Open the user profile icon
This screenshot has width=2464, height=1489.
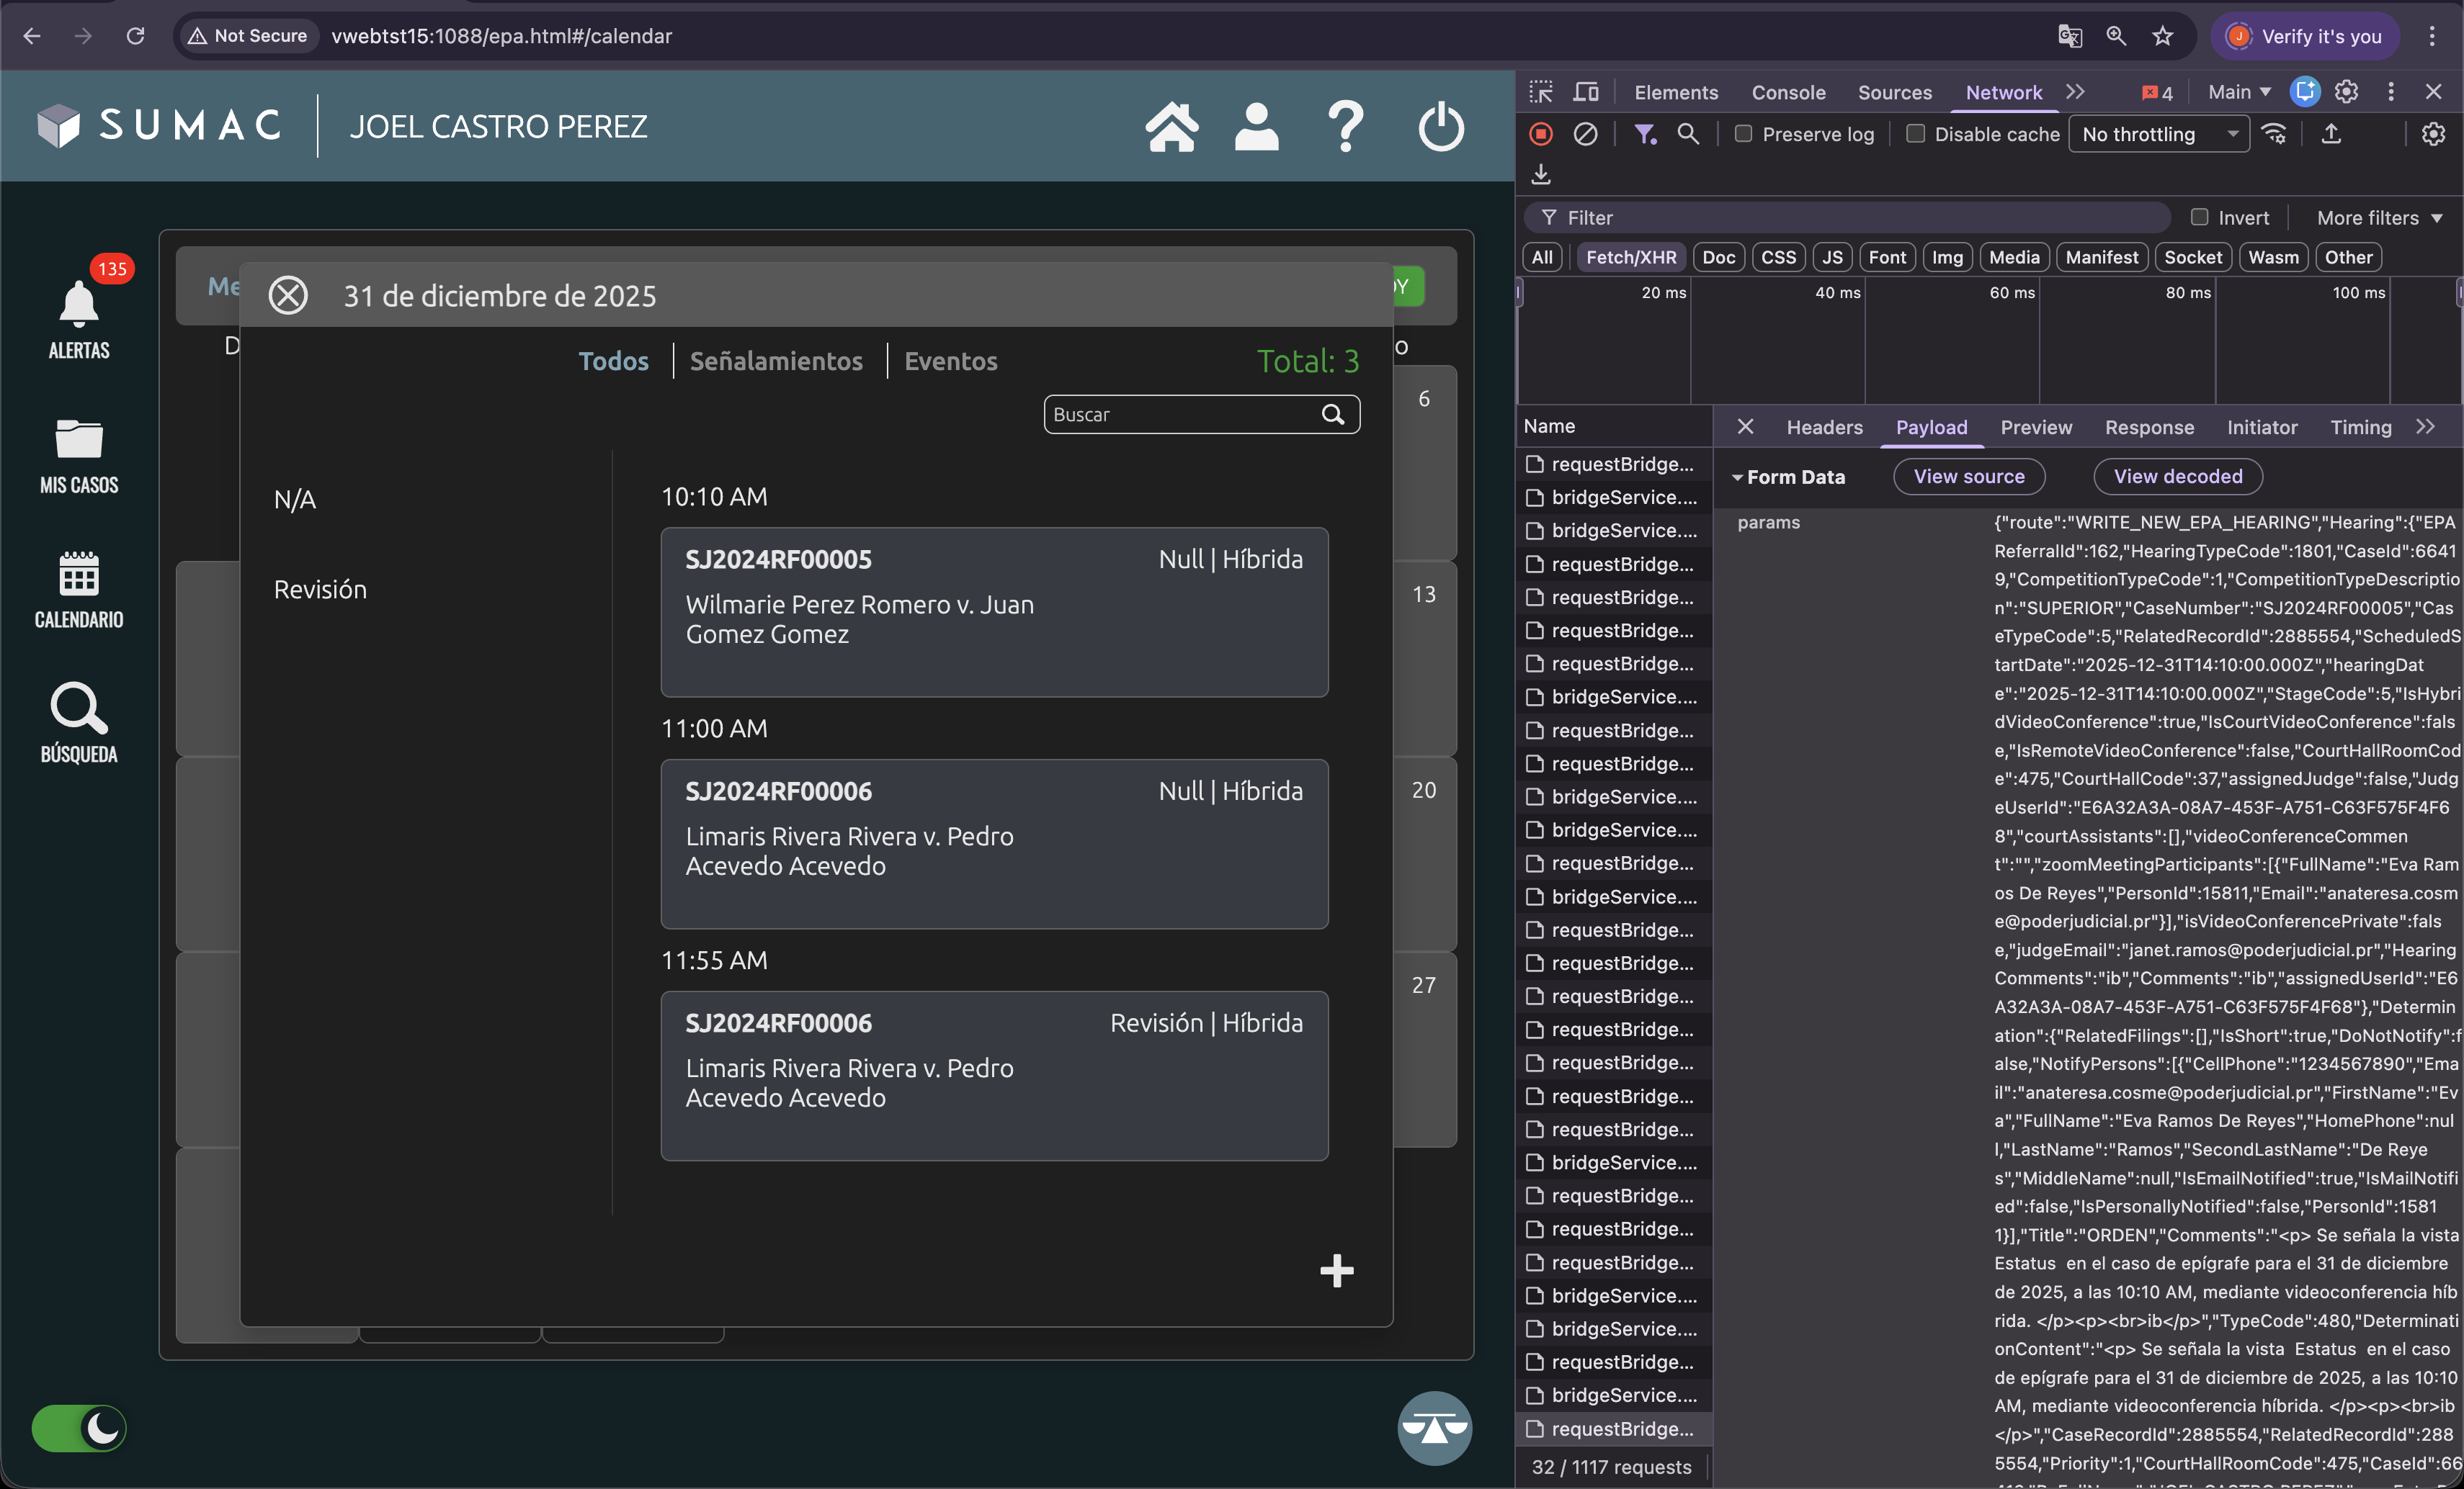click(x=1256, y=127)
